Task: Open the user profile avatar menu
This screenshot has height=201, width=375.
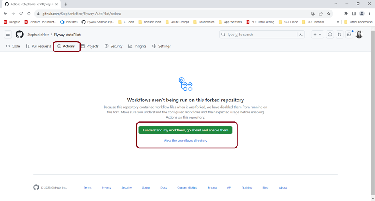Action: coord(359,35)
